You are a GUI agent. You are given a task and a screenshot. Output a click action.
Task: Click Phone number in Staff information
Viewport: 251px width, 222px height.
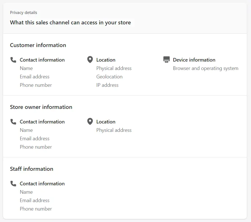click(36, 209)
